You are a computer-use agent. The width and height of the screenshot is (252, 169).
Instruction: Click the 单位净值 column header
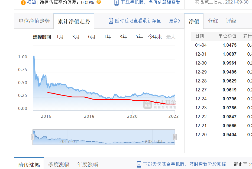(227, 36)
